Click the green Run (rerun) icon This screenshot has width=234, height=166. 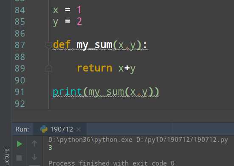tap(20, 144)
